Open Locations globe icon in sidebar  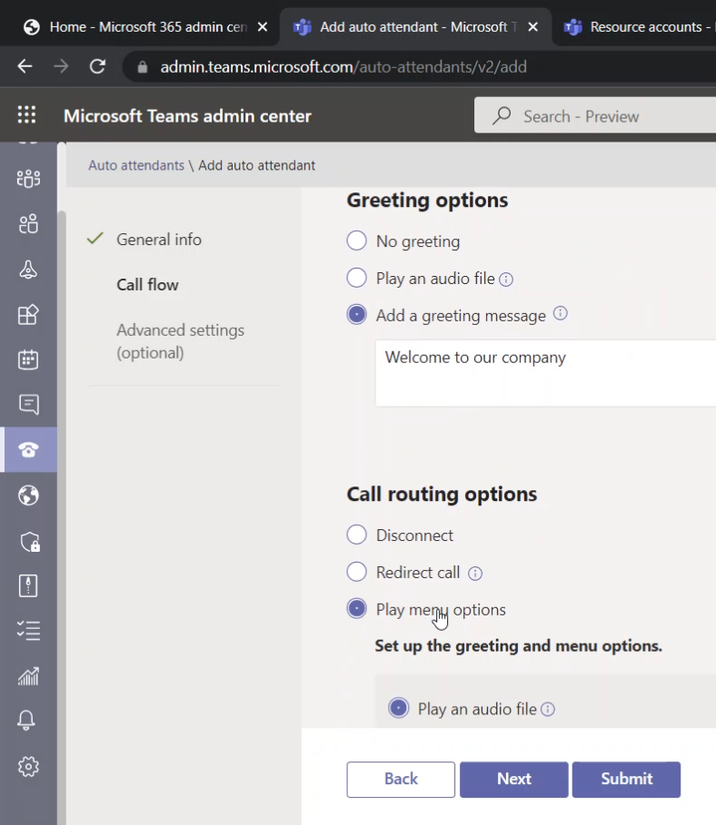[x=28, y=496]
